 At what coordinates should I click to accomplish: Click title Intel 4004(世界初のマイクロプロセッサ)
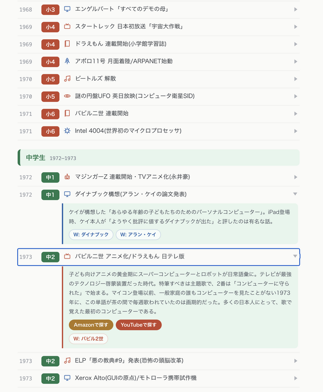pos(128,130)
